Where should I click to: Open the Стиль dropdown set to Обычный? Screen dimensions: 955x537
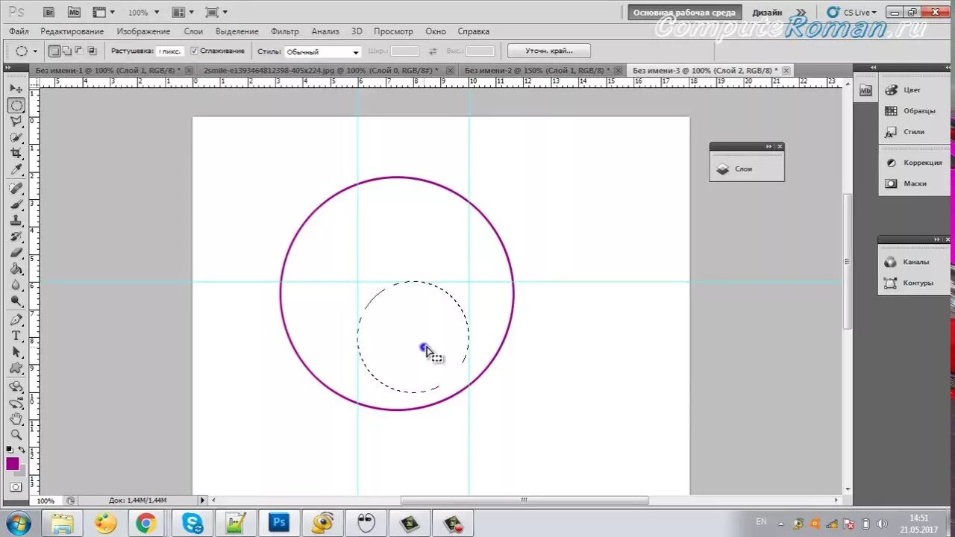tap(323, 51)
